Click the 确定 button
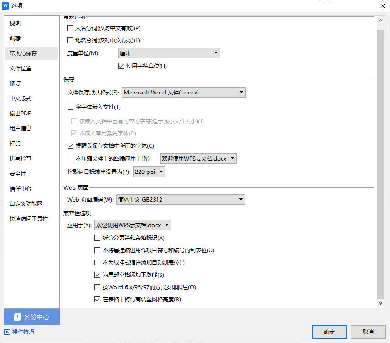Image resolution: width=390 pixels, height=343 pixels. click(329, 332)
